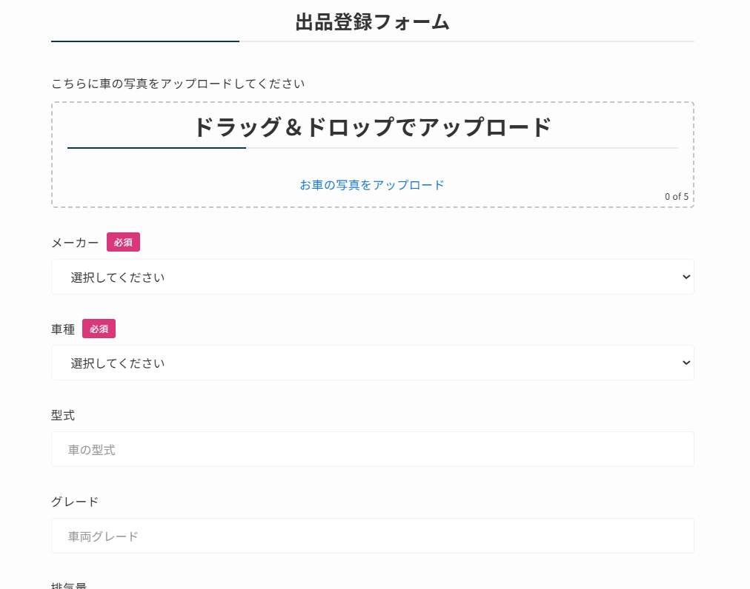Click the ドラッグ＆ドロップでアップロード heading
The width and height of the screenshot is (750, 589).
pos(372,127)
